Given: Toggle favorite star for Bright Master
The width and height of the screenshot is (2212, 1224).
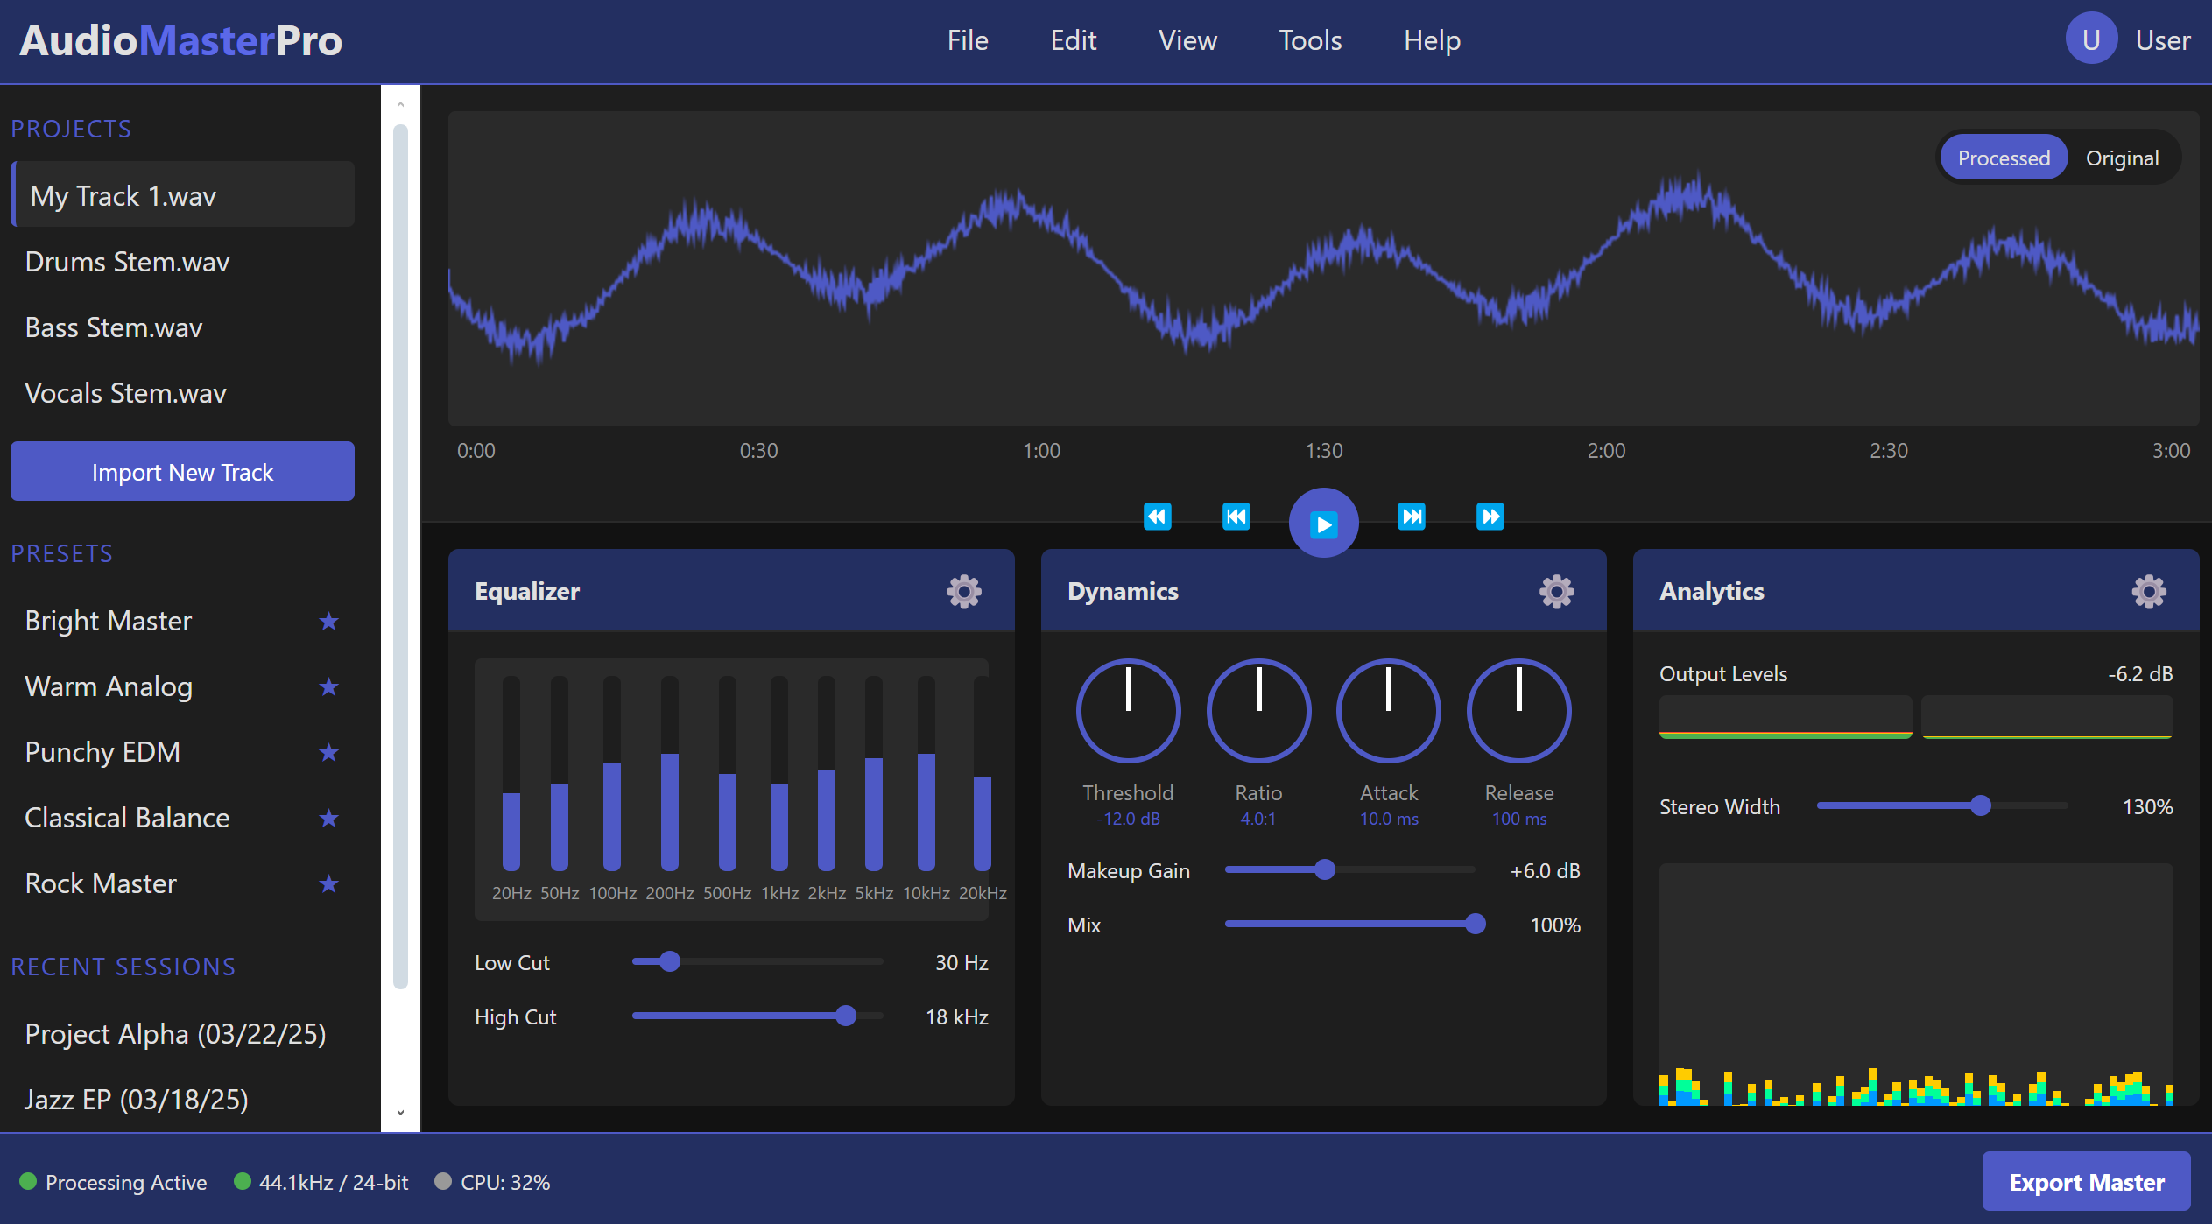Looking at the screenshot, I should click(x=328, y=622).
